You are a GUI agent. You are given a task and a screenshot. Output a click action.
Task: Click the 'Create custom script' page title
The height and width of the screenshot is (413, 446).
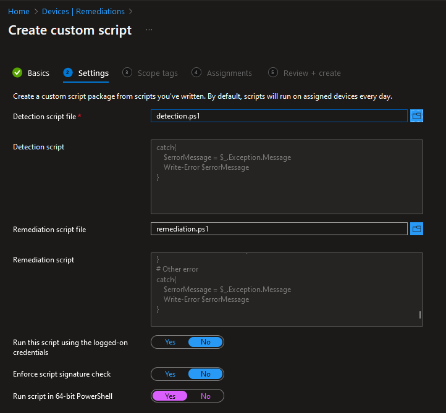click(70, 30)
